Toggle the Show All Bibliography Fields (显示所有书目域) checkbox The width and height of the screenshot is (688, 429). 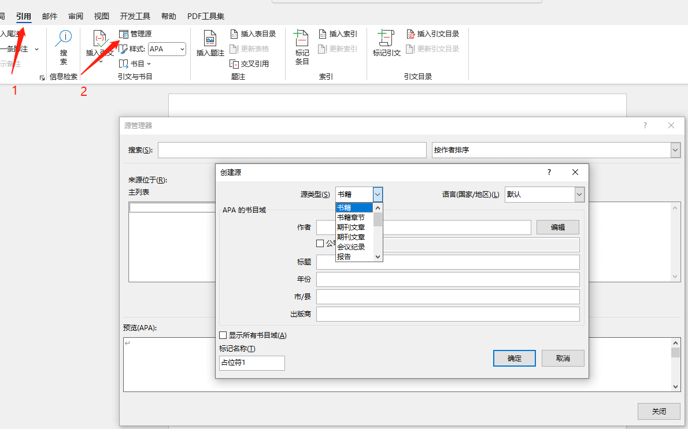click(x=223, y=335)
